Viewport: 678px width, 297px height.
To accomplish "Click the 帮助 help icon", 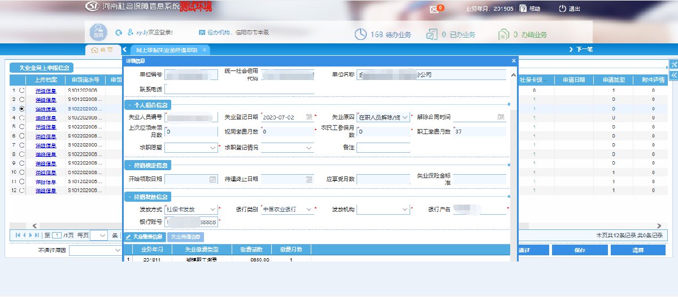I will point(523,9).
